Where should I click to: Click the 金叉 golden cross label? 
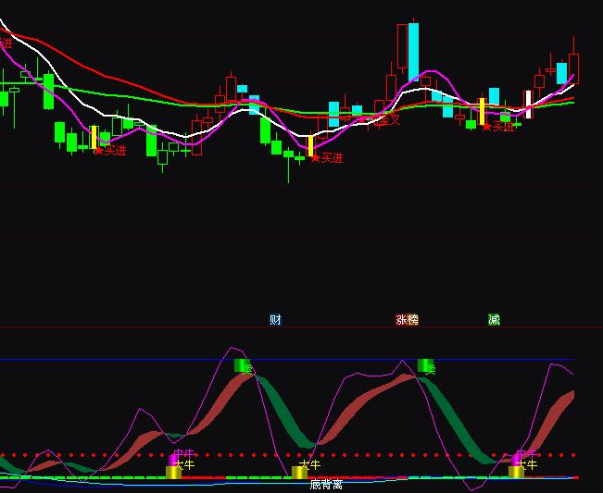pyautogui.click(x=389, y=119)
